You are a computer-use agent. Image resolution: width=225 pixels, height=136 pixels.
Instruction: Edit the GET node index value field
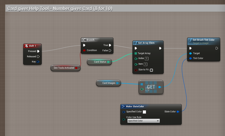tap(147, 89)
